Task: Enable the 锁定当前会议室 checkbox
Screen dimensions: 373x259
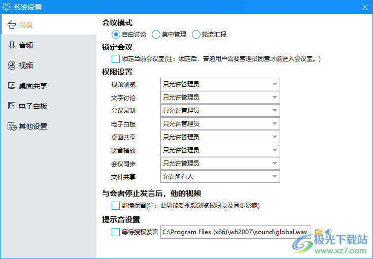Action: point(116,59)
